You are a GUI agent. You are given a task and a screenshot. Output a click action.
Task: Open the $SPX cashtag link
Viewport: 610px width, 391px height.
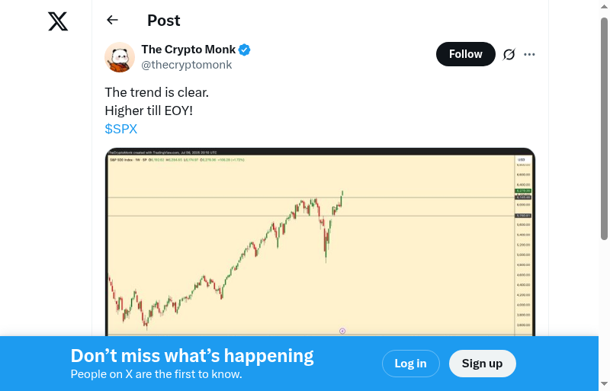[121, 129]
